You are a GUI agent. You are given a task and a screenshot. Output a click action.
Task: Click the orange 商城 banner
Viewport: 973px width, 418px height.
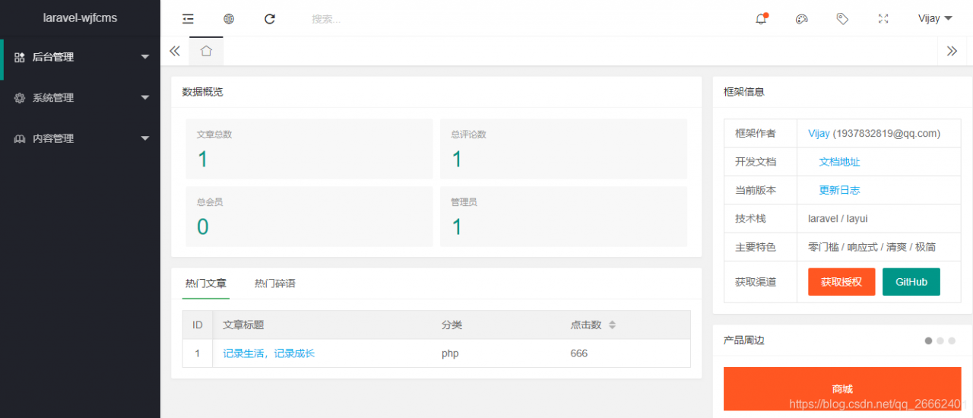pos(842,389)
